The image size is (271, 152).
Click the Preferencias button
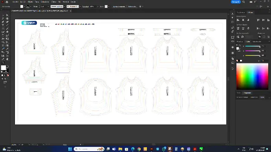pyautogui.click(x=132, y=7)
